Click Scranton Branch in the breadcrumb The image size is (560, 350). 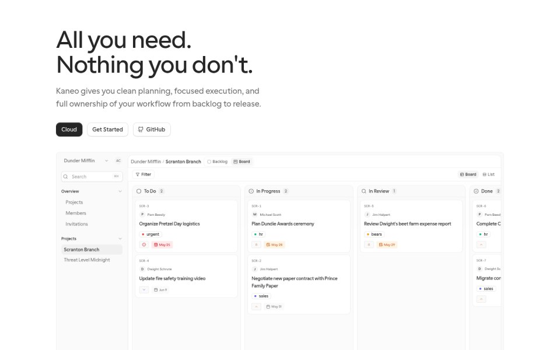(x=183, y=162)
